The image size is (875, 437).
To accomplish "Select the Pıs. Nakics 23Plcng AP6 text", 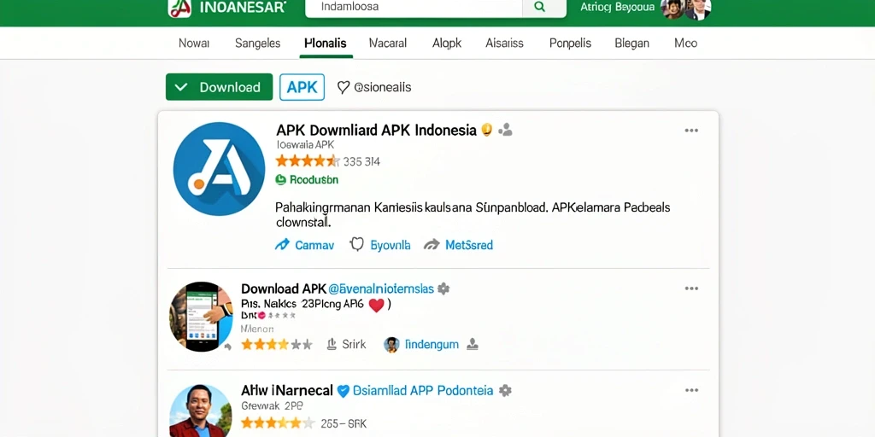I will pos(302,305).
